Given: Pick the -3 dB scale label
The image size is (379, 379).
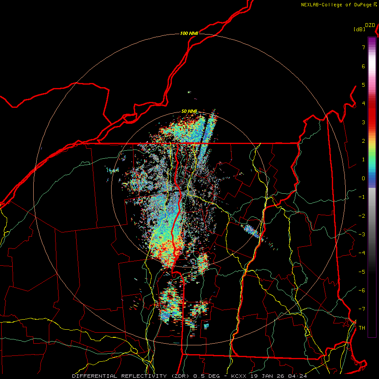Looking at the screenshot, I should point(362,235).
